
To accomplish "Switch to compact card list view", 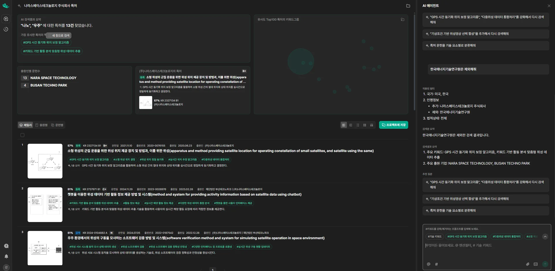I will point(351,125).
